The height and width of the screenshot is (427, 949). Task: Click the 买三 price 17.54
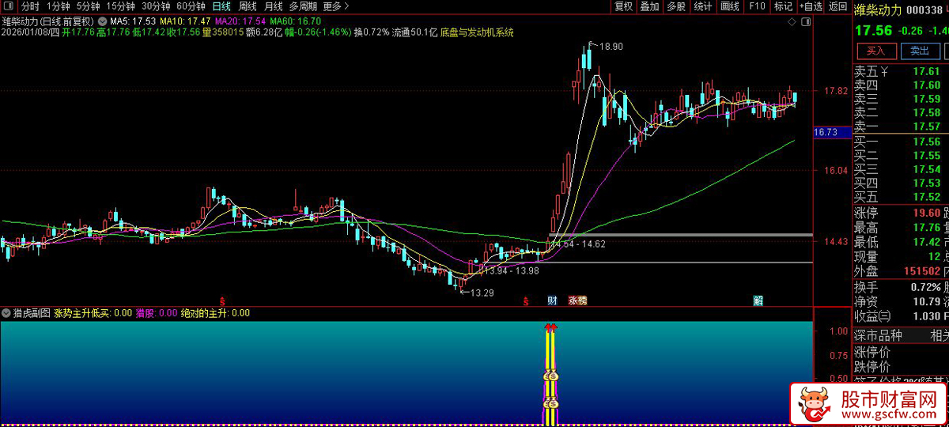pos(926,169)
